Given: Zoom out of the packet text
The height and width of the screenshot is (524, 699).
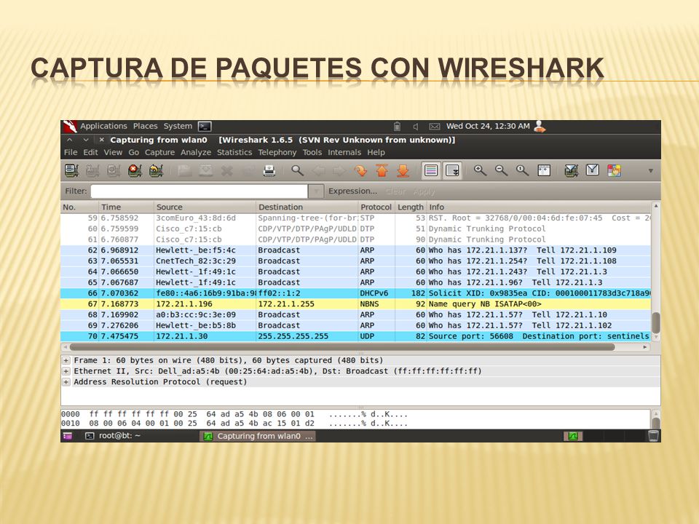Looking at the screenshot, I should (x=502, y=170).
